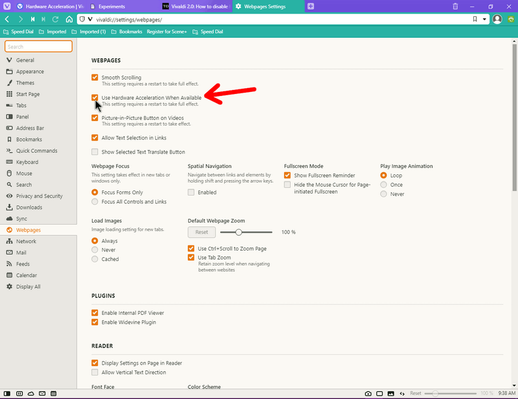The height and width of the screenshot is (399, 518).
Task: Switch to the Hardware Acceleration tab
Action: point(51,6)
